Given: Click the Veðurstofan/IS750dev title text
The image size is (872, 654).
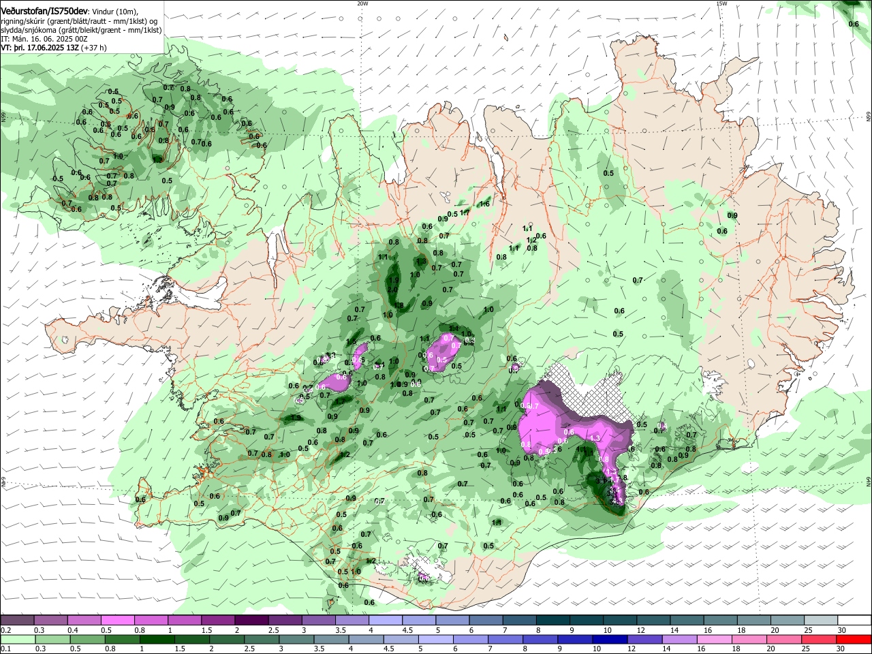Looking at the screenshot, I should pos(44,11).
